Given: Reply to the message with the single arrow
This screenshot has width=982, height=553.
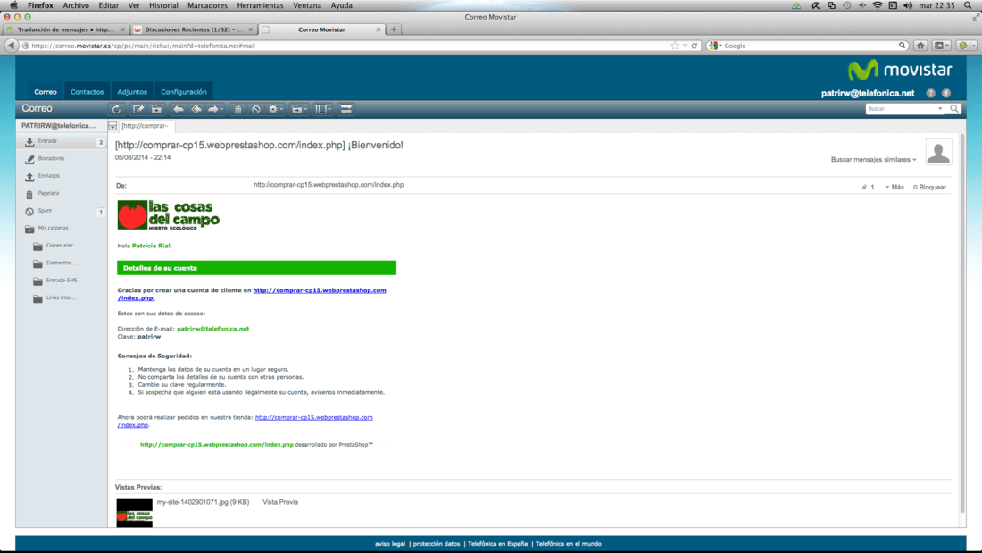Looking at the screenshot, I should click(179, 109).
